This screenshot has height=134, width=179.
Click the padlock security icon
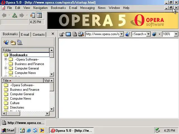(x=62, y=34)
